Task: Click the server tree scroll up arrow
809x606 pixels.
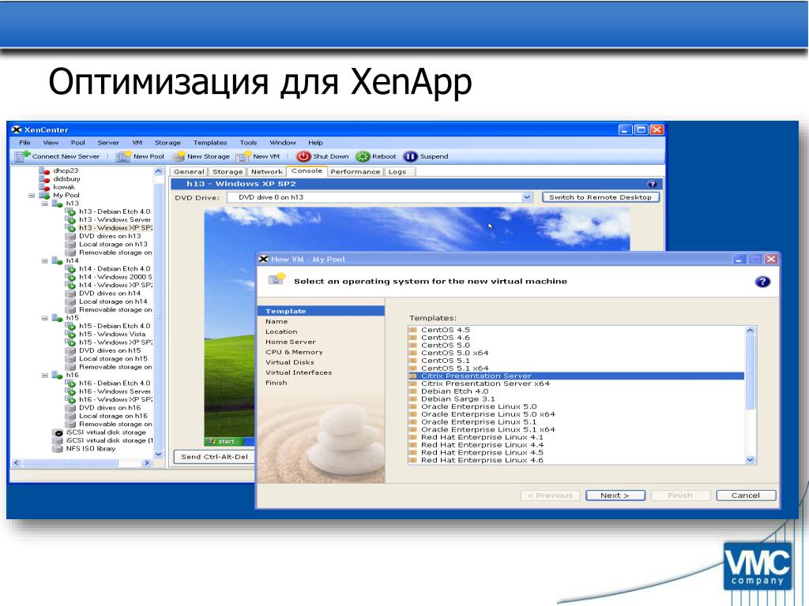Action: [158, 171]
